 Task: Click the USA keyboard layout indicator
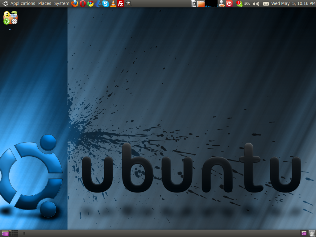point(247,4)
